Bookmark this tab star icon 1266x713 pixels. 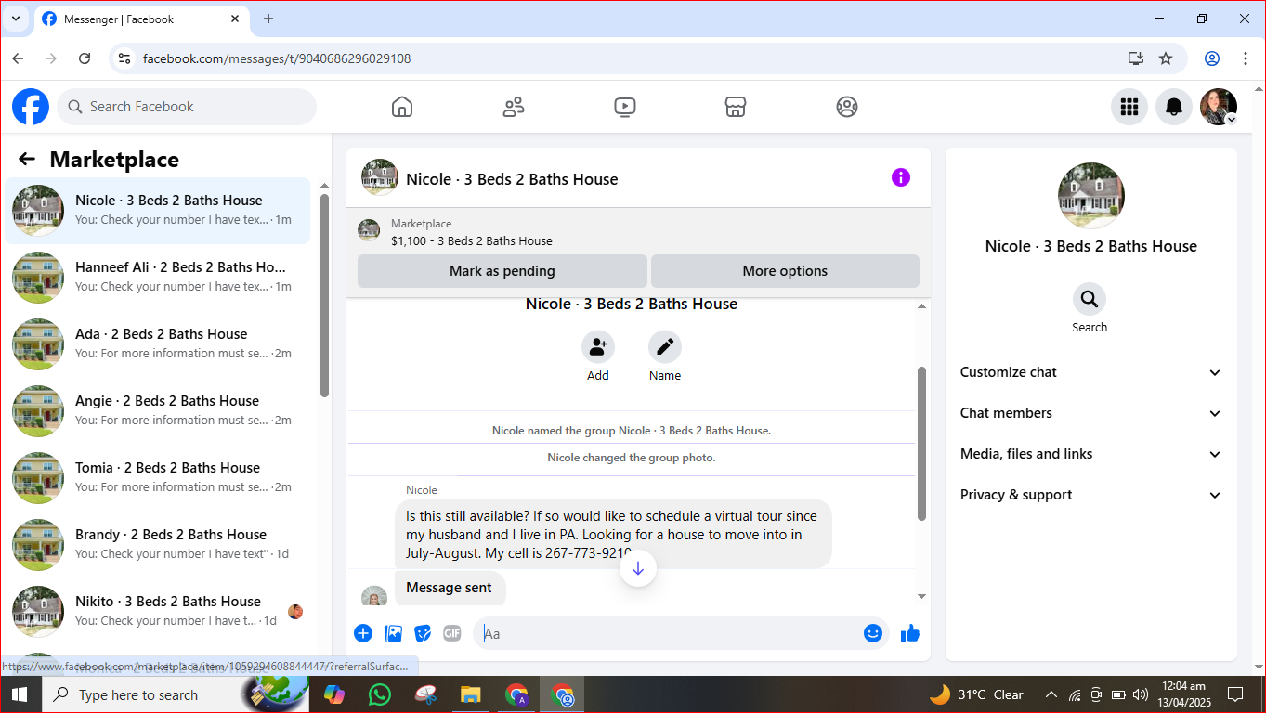tap(1166, 58)
